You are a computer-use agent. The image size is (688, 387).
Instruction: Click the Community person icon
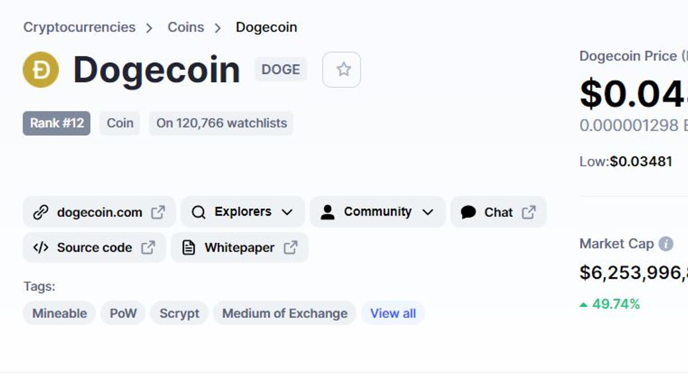tap(328, 212)
